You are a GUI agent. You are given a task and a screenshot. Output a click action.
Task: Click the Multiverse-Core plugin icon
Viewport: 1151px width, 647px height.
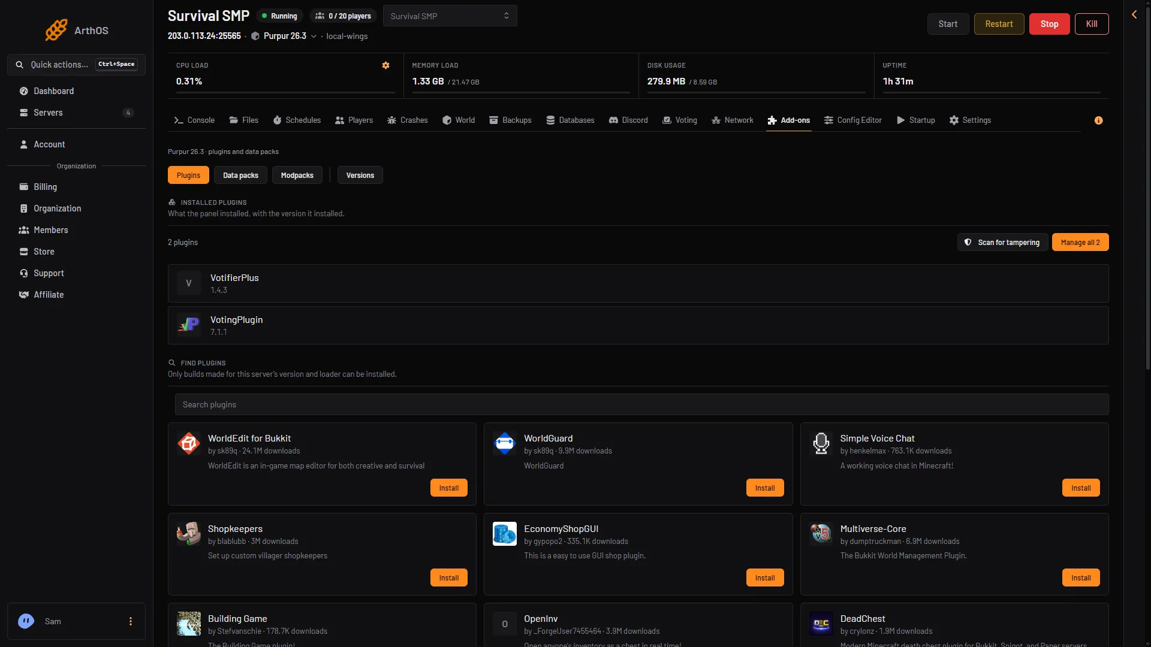pos(821,534)
